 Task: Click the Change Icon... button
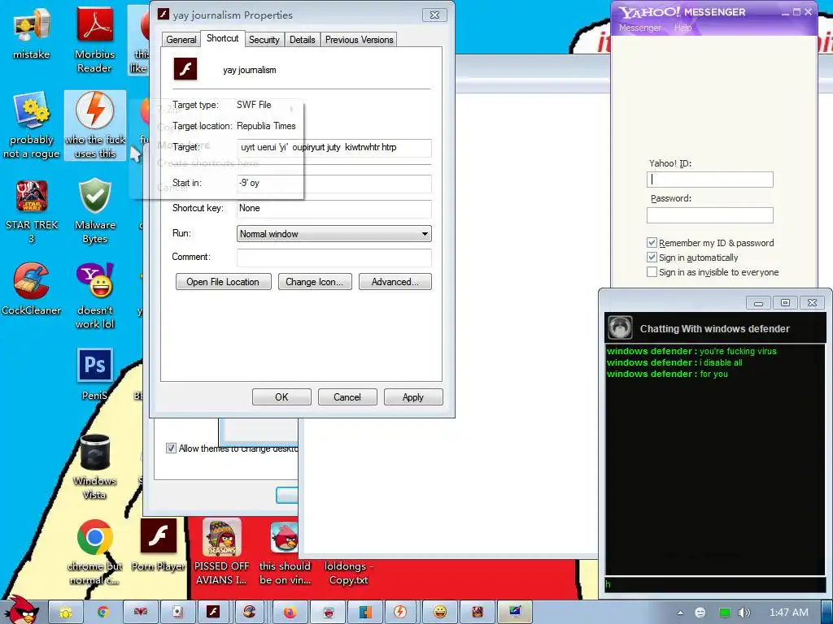[315, 282]
